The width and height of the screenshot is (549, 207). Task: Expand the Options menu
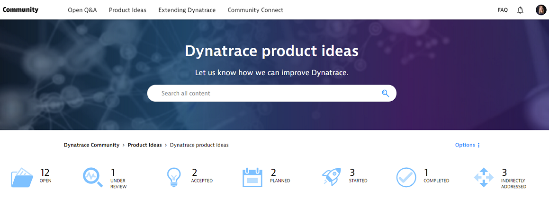point(468,145)
